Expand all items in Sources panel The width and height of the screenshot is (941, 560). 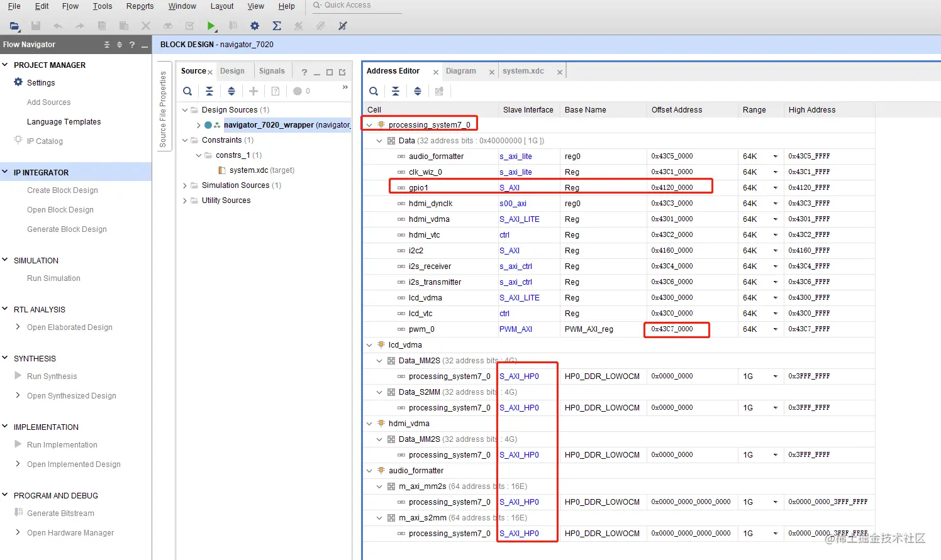[x=231, y=91]
